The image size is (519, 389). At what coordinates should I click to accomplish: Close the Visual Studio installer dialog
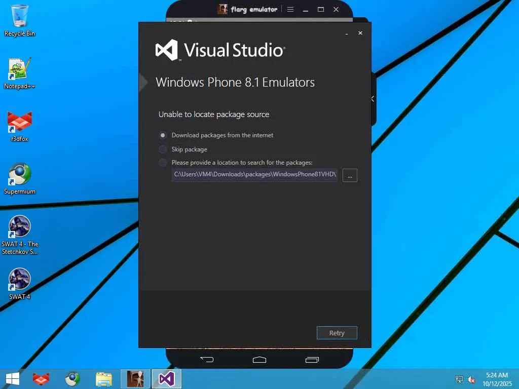click(360, 33)
